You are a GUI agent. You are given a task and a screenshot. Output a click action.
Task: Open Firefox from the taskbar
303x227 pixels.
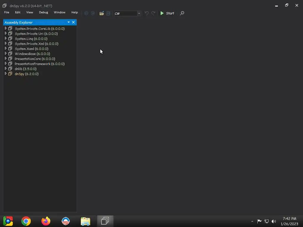point(46,221)
